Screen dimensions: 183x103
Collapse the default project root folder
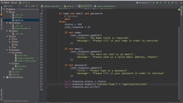tap(4, 9)
